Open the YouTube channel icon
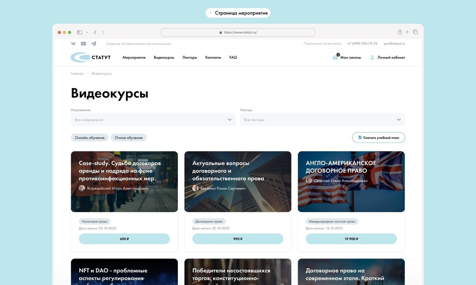Image resolution: width=476 pixels, height=285 pixels. pyautogui.click(x=83, y=44)
